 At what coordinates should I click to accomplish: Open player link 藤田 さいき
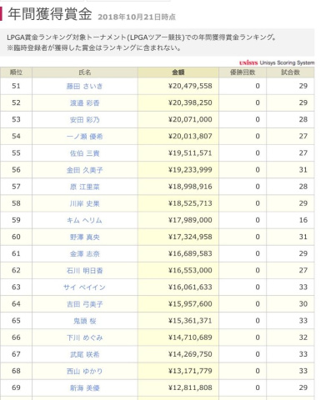point(84,87)
